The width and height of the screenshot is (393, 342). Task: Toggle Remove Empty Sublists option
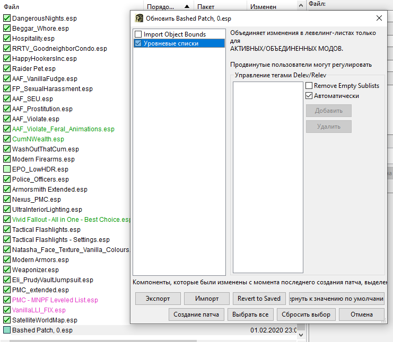(309, 86)
